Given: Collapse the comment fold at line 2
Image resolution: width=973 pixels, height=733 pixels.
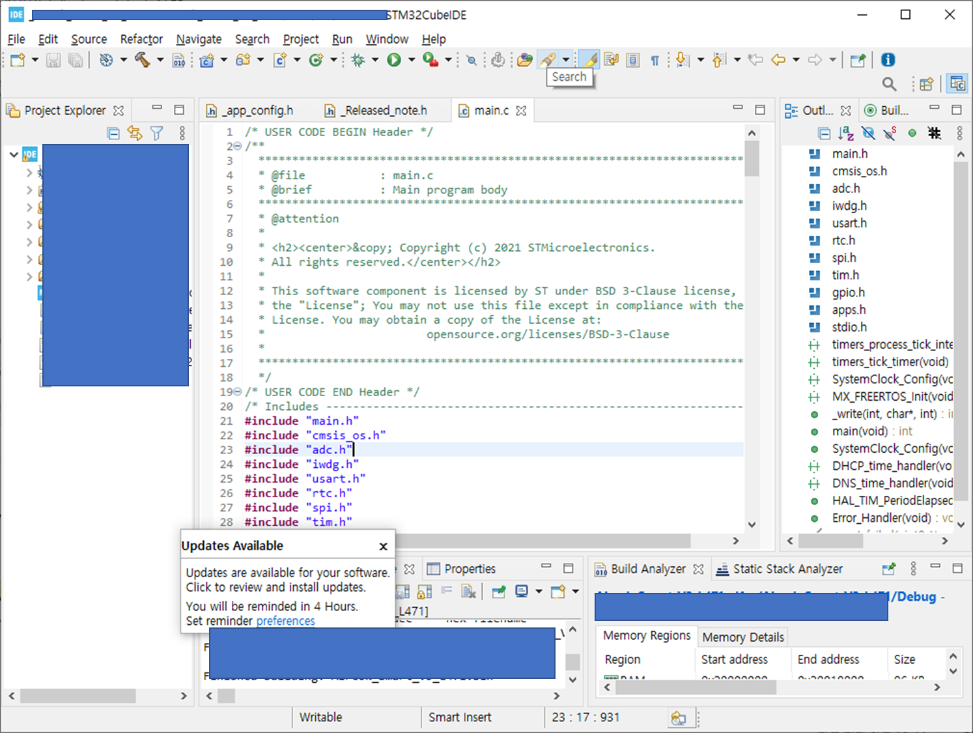Looking at the screenshot, I should click(238, 147).
